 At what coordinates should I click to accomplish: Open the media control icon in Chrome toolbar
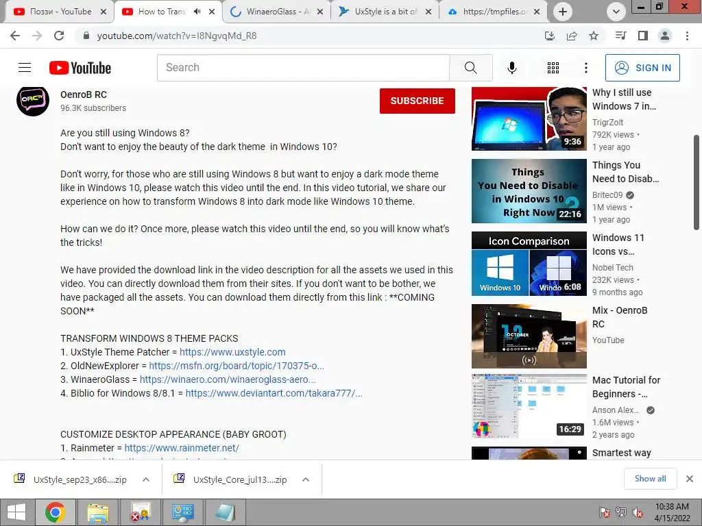tap(620, 36)
